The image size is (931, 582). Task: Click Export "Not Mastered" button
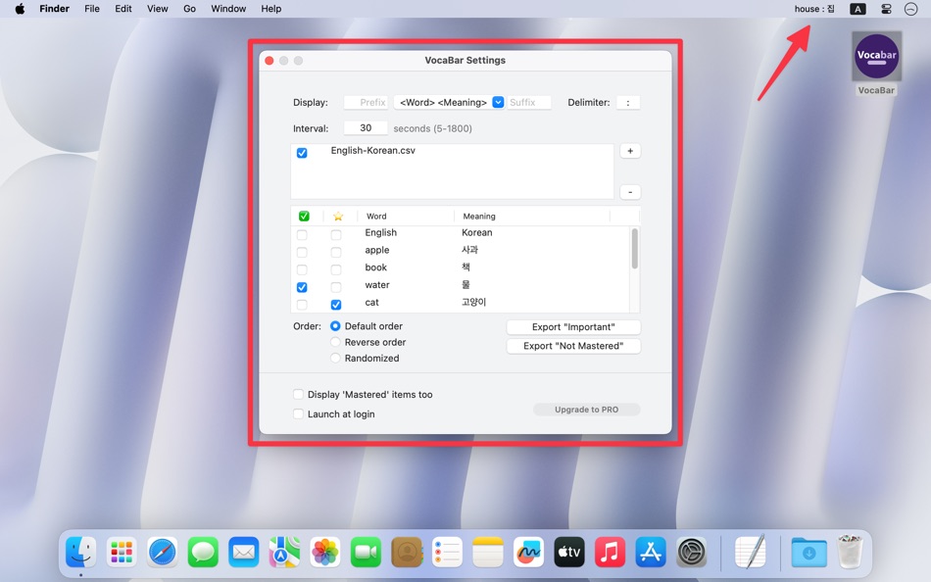[x=573, y=346]
